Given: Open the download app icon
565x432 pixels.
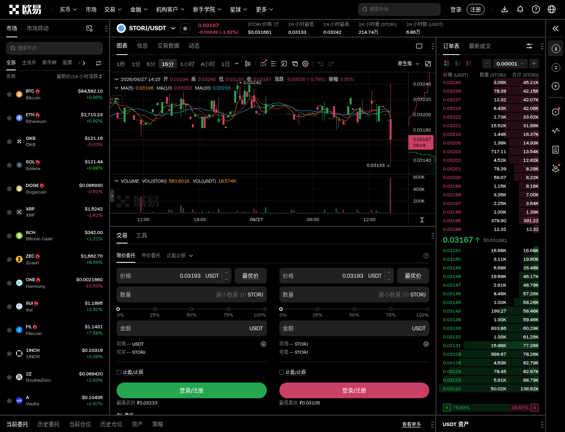Looking at the screenshot, I should point(505,9).
